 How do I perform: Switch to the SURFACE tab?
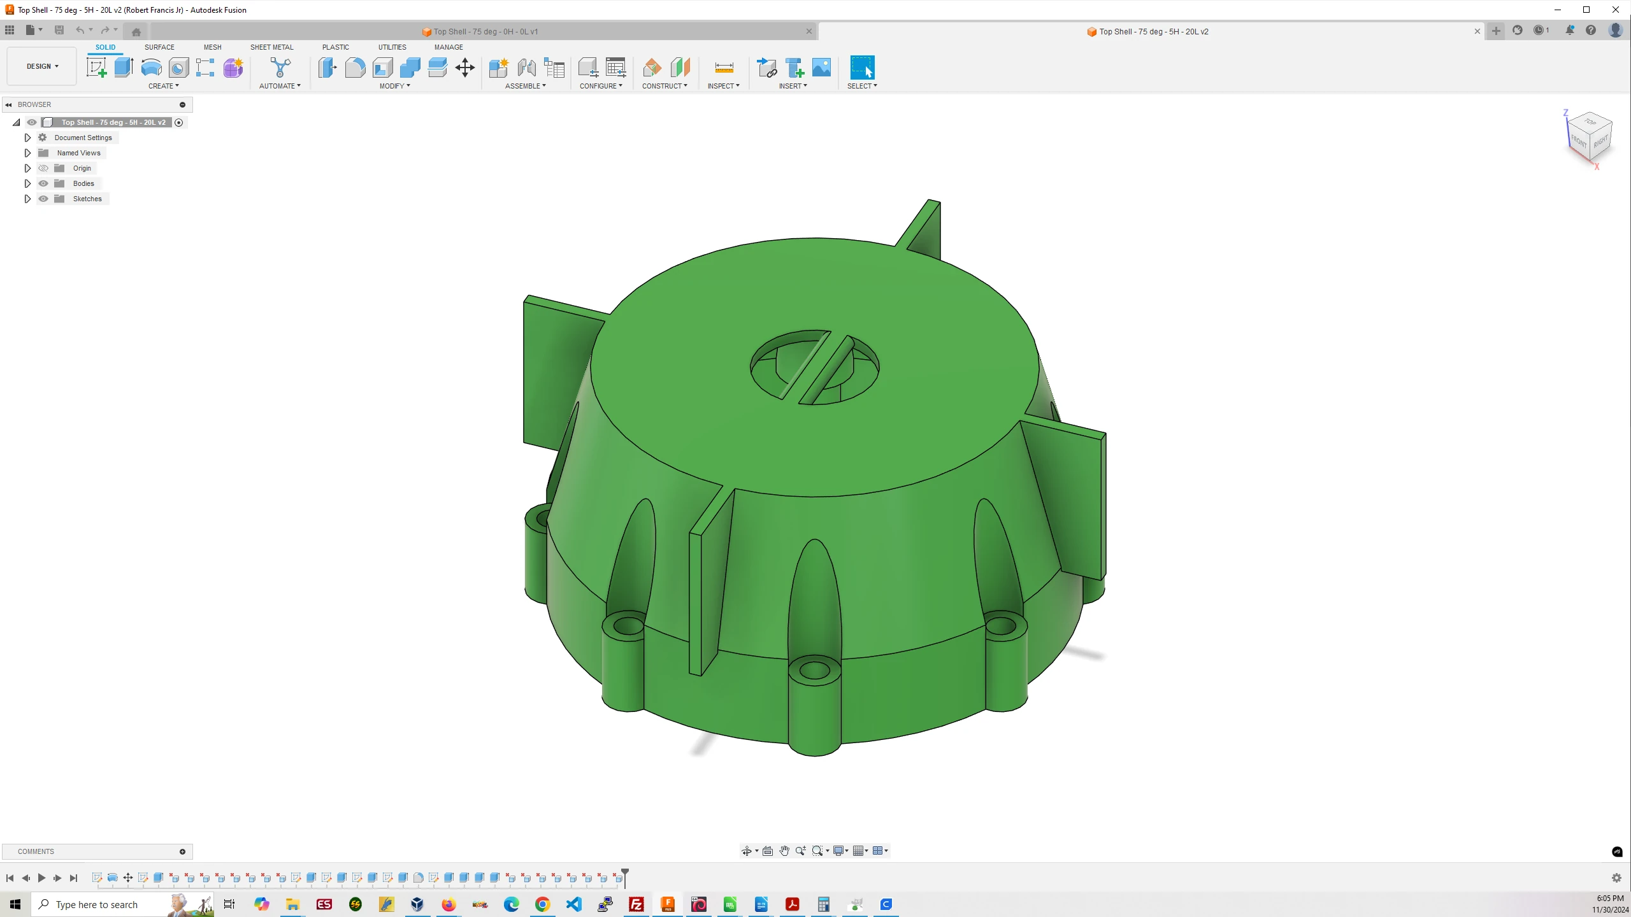coord(159,47)
